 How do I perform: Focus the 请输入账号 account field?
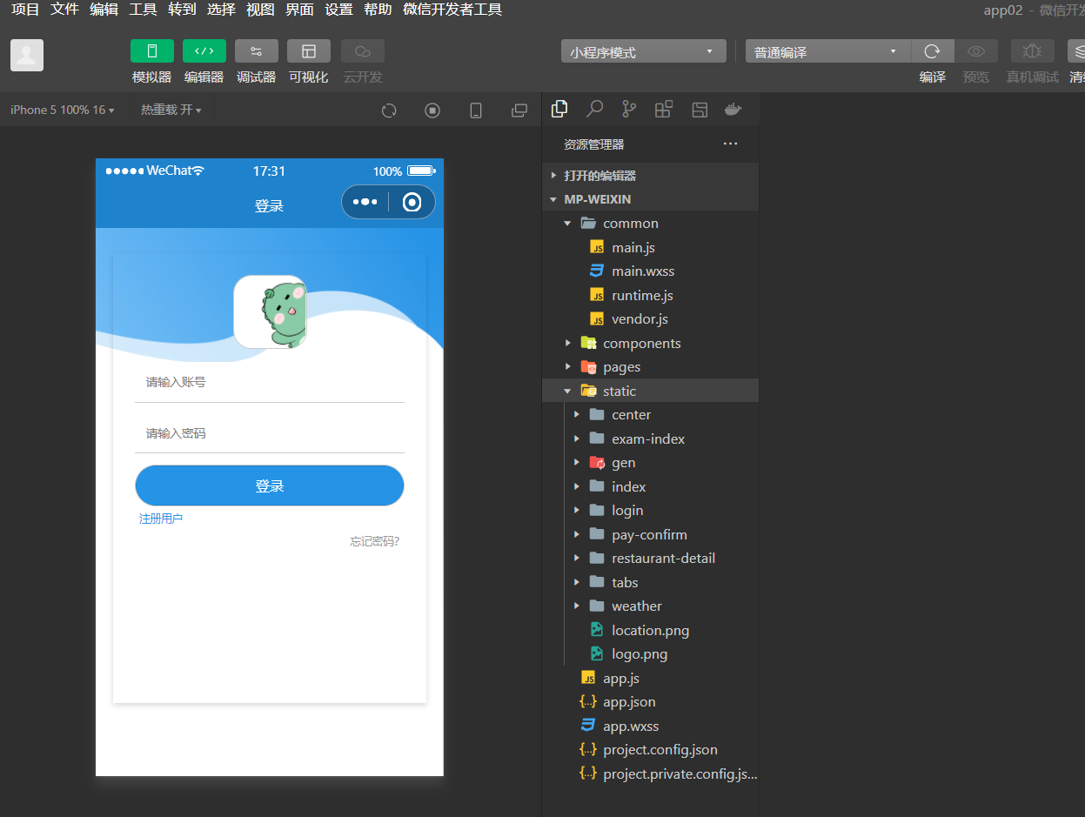pyautogui.click(x=270, y=382)
